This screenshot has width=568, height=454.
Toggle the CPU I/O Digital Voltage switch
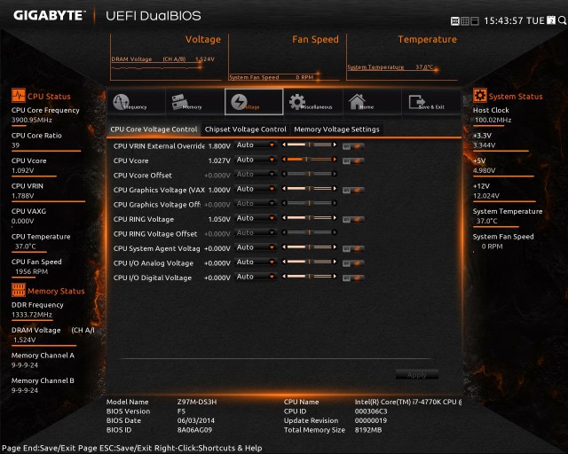pos(353,278)
